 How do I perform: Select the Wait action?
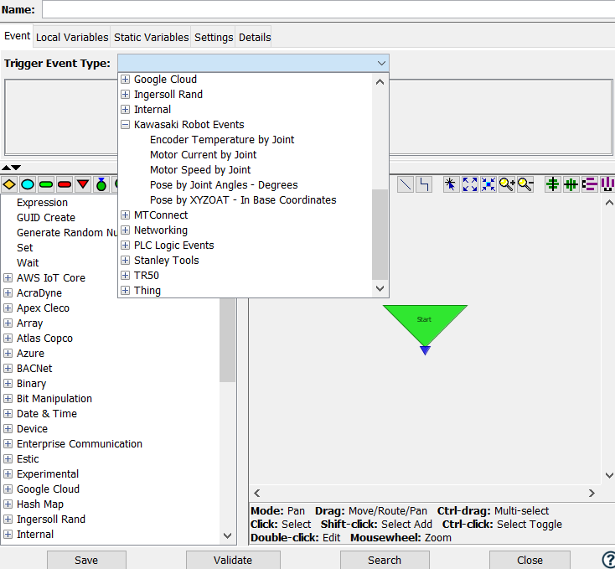28,263
